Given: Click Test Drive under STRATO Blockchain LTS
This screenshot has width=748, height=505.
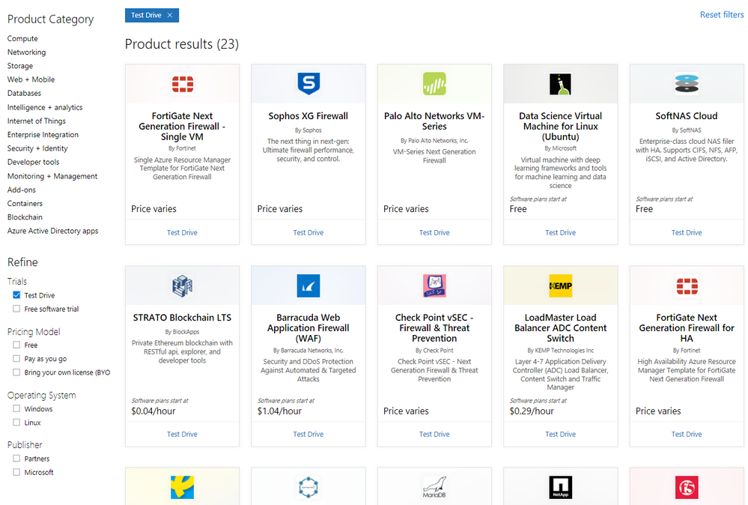Looking at the screenshot, I should (182, 434).
